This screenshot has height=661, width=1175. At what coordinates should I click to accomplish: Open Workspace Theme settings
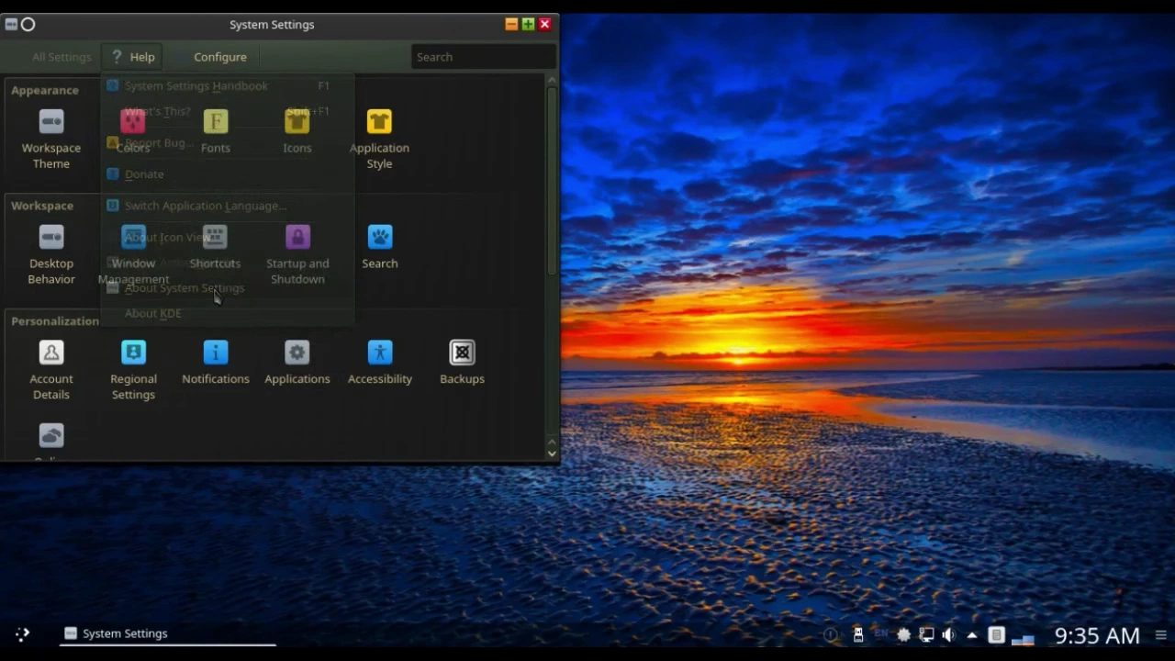click(x=51, y=140)
